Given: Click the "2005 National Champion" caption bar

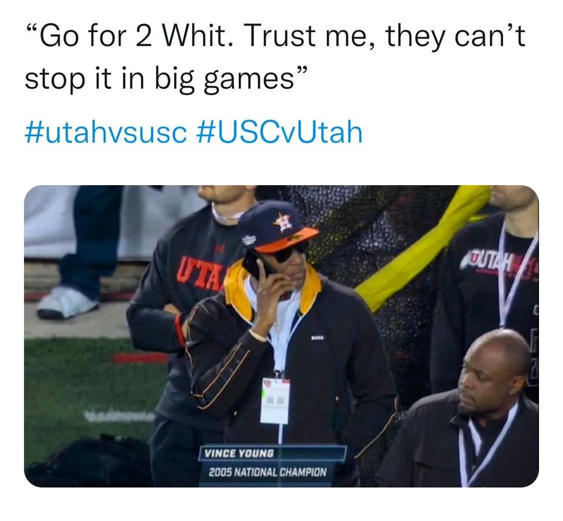Looking at the screenshot, I should (268, 472).
